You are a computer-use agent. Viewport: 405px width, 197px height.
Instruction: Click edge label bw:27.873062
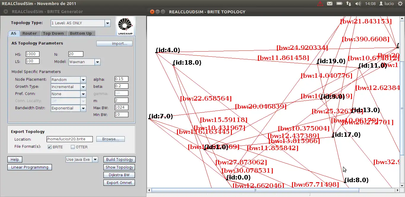click(x=241, y=163)
